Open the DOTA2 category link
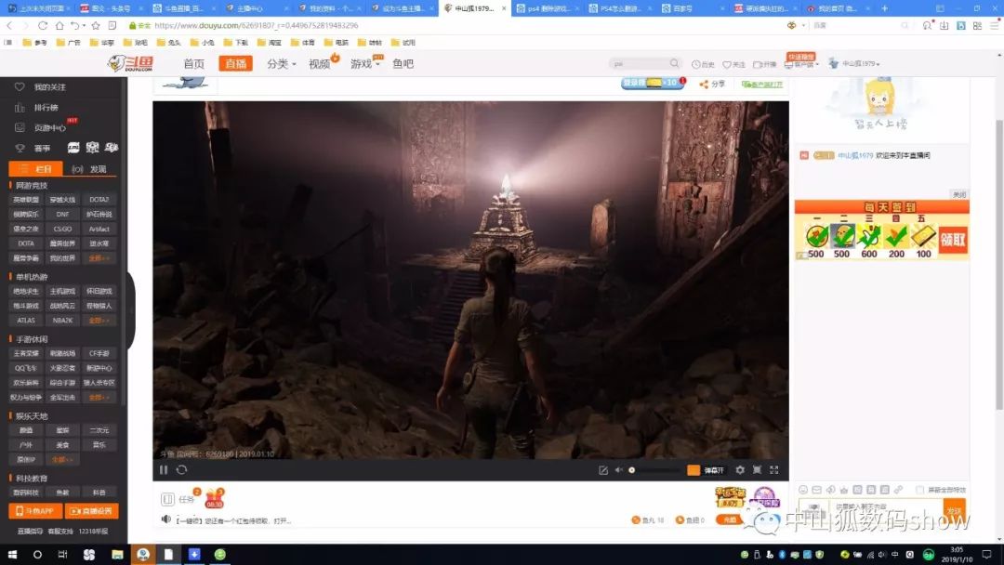This screenshot has width=1004, height=565. pos(99,200)
